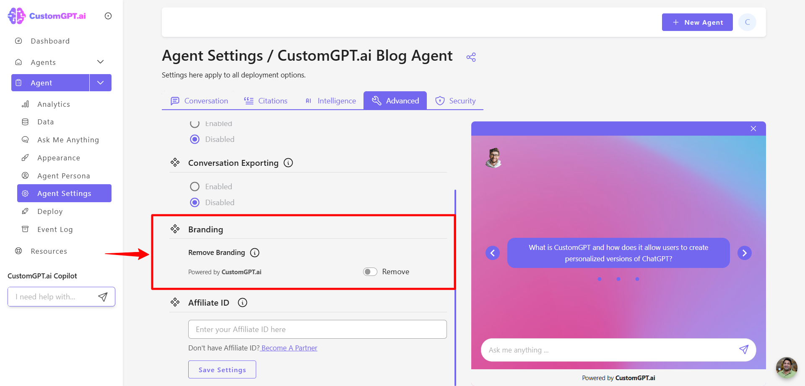Click the share icon next to page title
The height and width of the screenshot is (386, 805).
[x=471, y=57]
